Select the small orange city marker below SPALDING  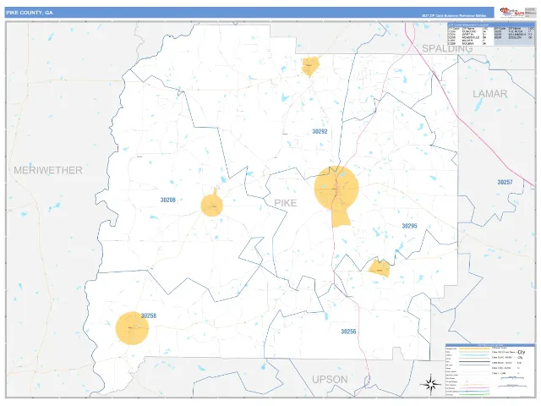click(310, 66)
